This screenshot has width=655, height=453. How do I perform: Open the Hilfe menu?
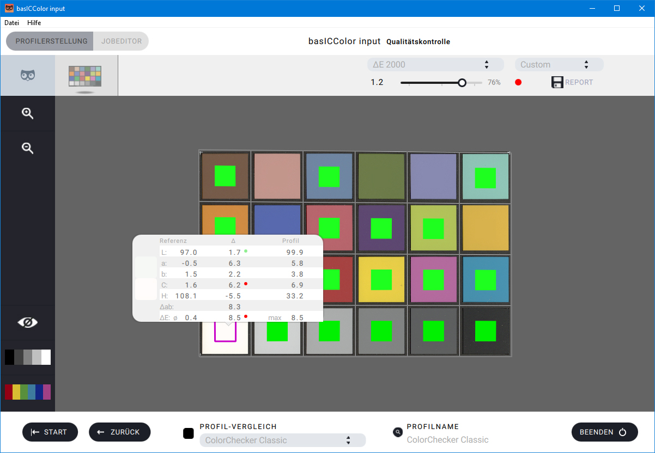click(34, 23)
